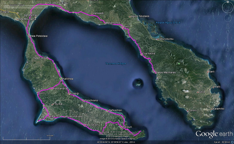The image size is (234, 144).
Task: Click the Valti place marker
Action: tap(214, 87)
